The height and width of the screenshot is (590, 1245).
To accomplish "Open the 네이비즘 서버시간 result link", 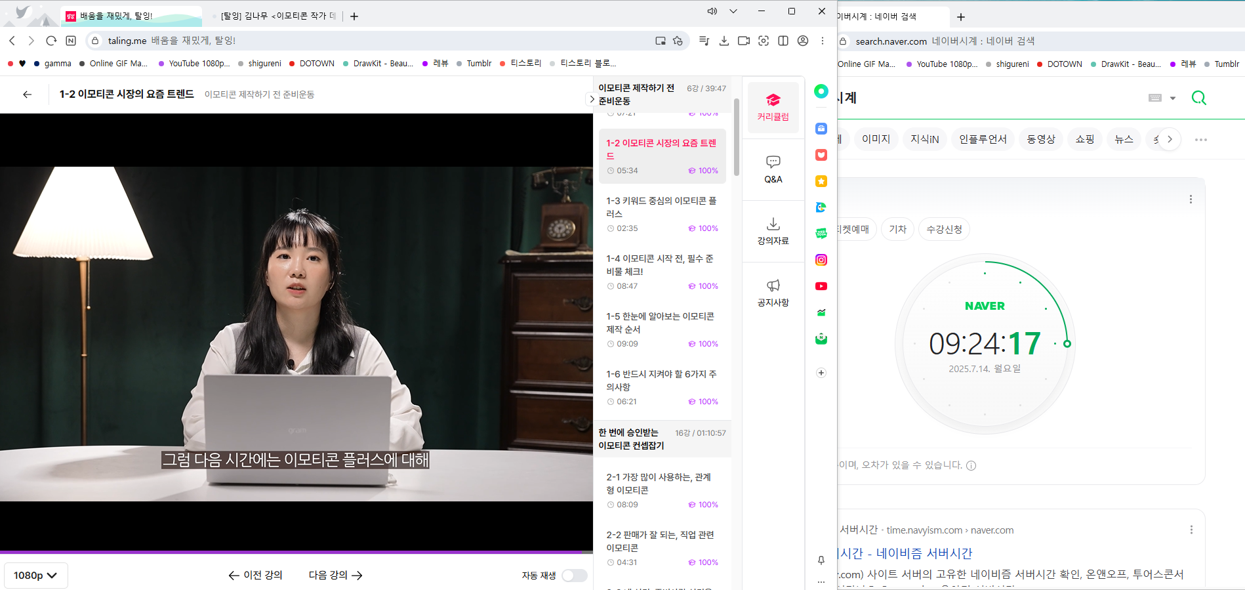I will [x=906, y=553].
